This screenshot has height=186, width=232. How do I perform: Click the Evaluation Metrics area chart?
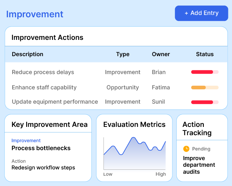click(x=135, y=154)
